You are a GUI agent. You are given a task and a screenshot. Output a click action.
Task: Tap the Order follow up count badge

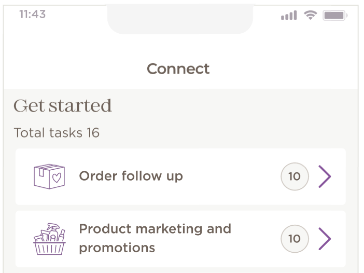295,176
